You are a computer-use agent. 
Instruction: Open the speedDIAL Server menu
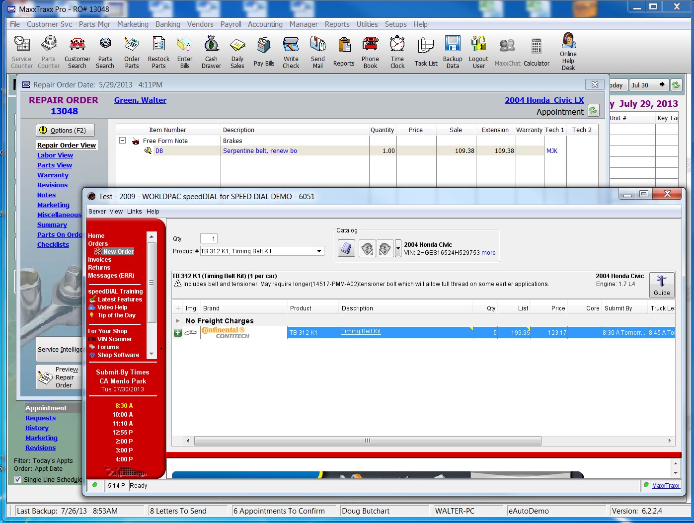click(97, 212)
